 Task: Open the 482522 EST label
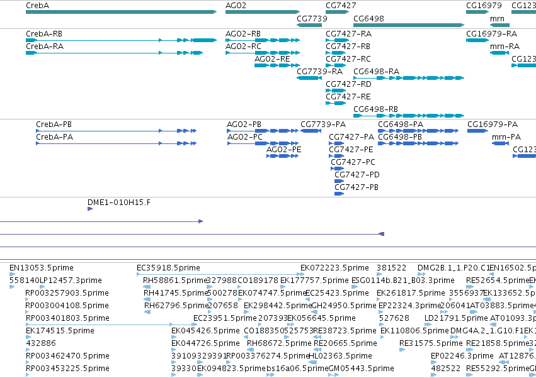click(445, 369)
